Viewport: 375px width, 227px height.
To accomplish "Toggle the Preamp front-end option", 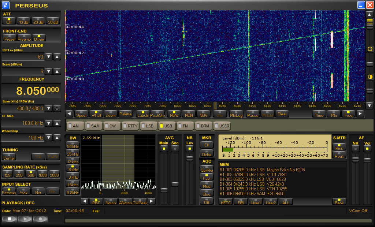I will (24, 38).
